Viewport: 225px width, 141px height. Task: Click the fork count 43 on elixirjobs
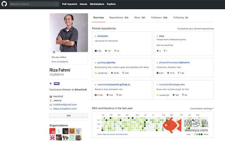point(116,51)
